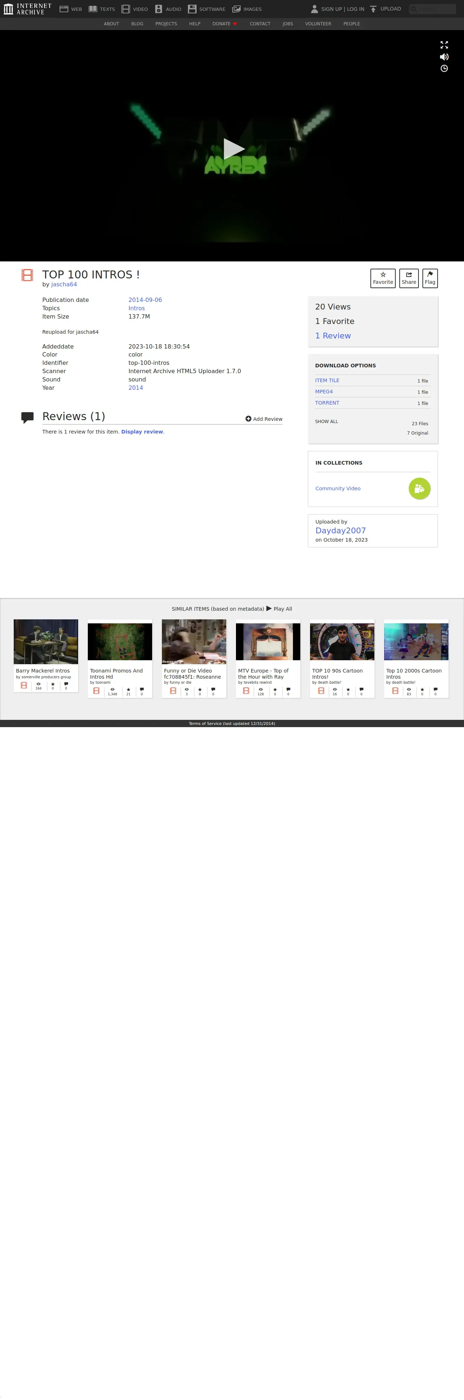Click Add Review

tap(263, 419)
